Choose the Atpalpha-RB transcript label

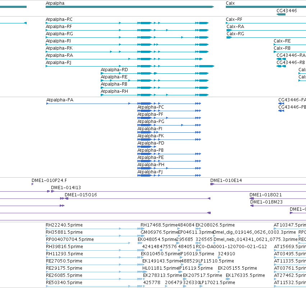tap(114, 84)
